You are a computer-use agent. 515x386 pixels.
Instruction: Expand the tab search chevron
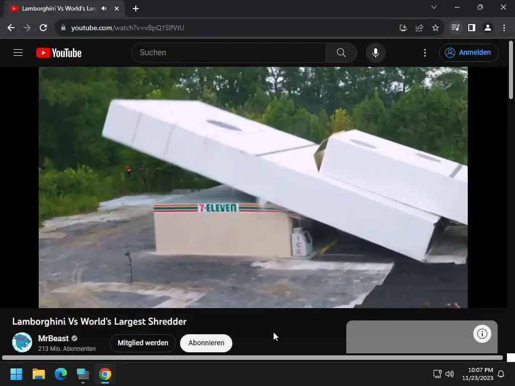click(x=434, y=7)
